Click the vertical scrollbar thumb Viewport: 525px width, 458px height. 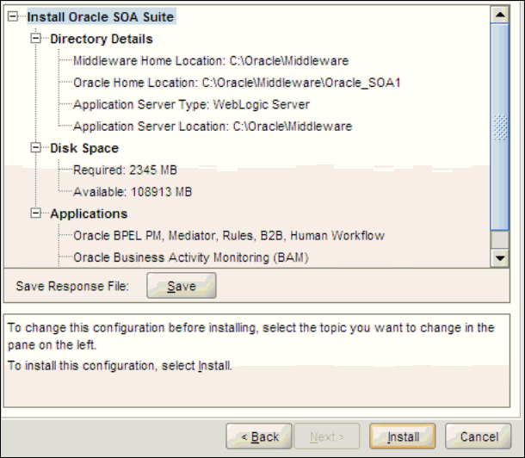499,127
